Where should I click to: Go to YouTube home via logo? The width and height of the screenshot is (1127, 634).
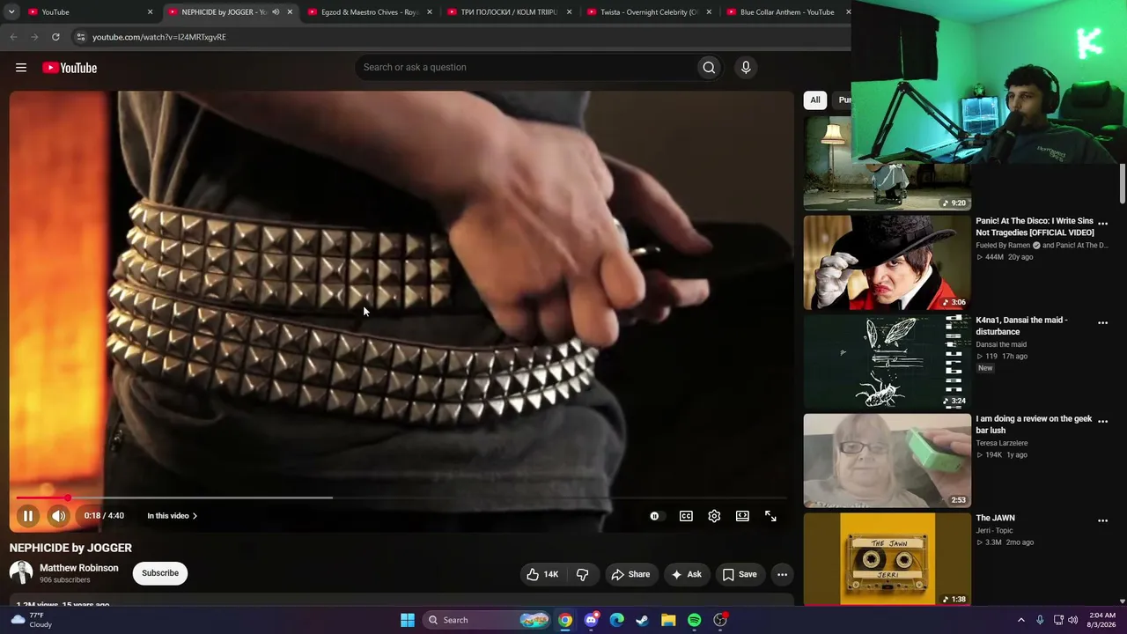[70, 68]
